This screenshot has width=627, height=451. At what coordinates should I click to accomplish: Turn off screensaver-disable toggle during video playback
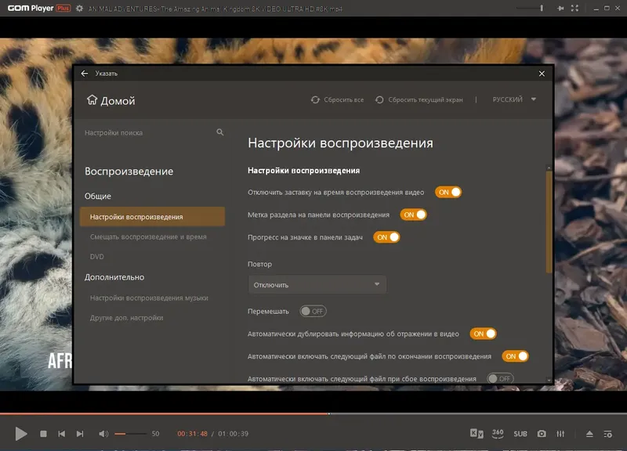448,191
